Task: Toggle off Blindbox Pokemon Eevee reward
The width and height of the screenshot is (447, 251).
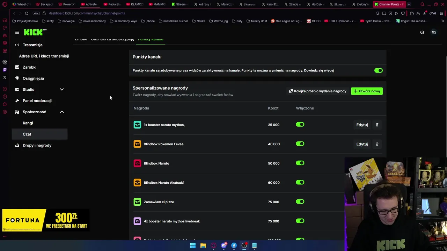Action: (x=300, y=144)
